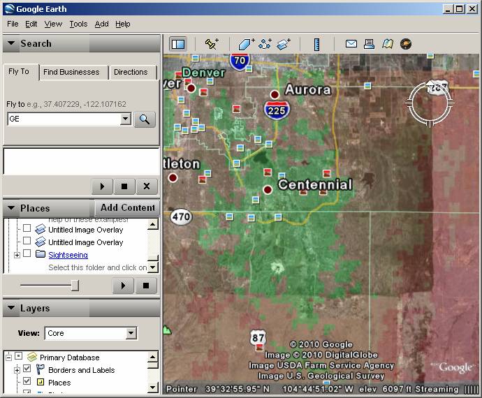Click Places list scrollbar up arrow
Image resolution: width=482 pixels, height=398 pixels.
click(x=153, y=225)
